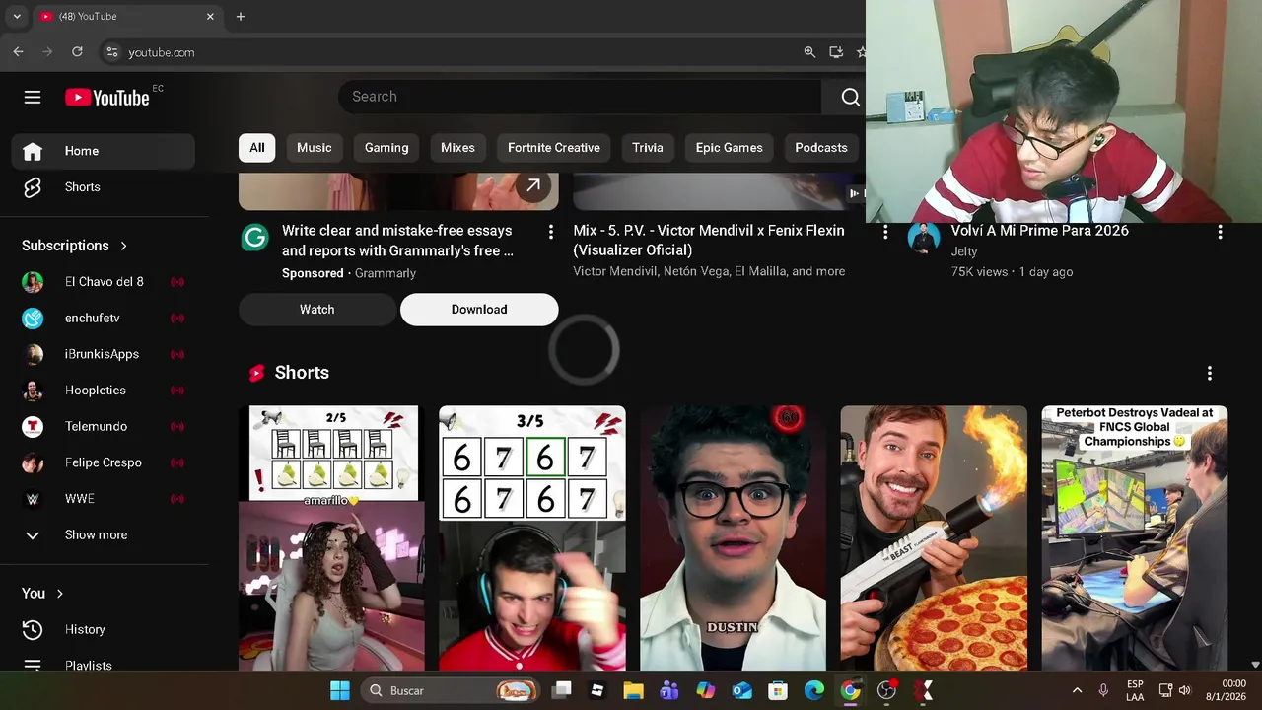
Task: Open WWE channel in subscriptions
Action: click(x=104, y=499)
